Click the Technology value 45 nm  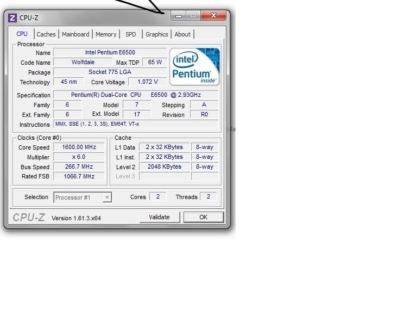tap(68, 82)
